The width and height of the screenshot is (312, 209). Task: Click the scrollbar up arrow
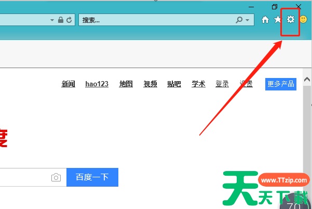click(307, 80)
